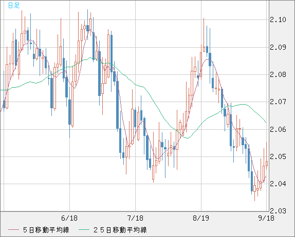Select the 2.07 price axis label
The image size is (295, 237).
point(278,102)
